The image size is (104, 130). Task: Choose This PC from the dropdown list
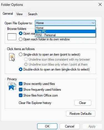click(65, 32)
